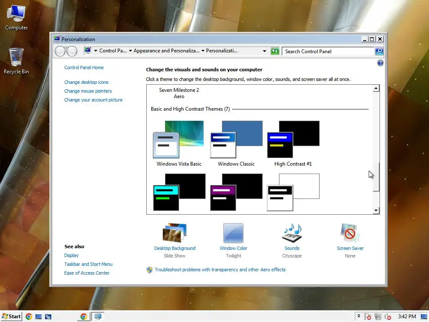The image size is (429, 322).
Task: Open Ease of Access Center link
Action: point(87,273)
